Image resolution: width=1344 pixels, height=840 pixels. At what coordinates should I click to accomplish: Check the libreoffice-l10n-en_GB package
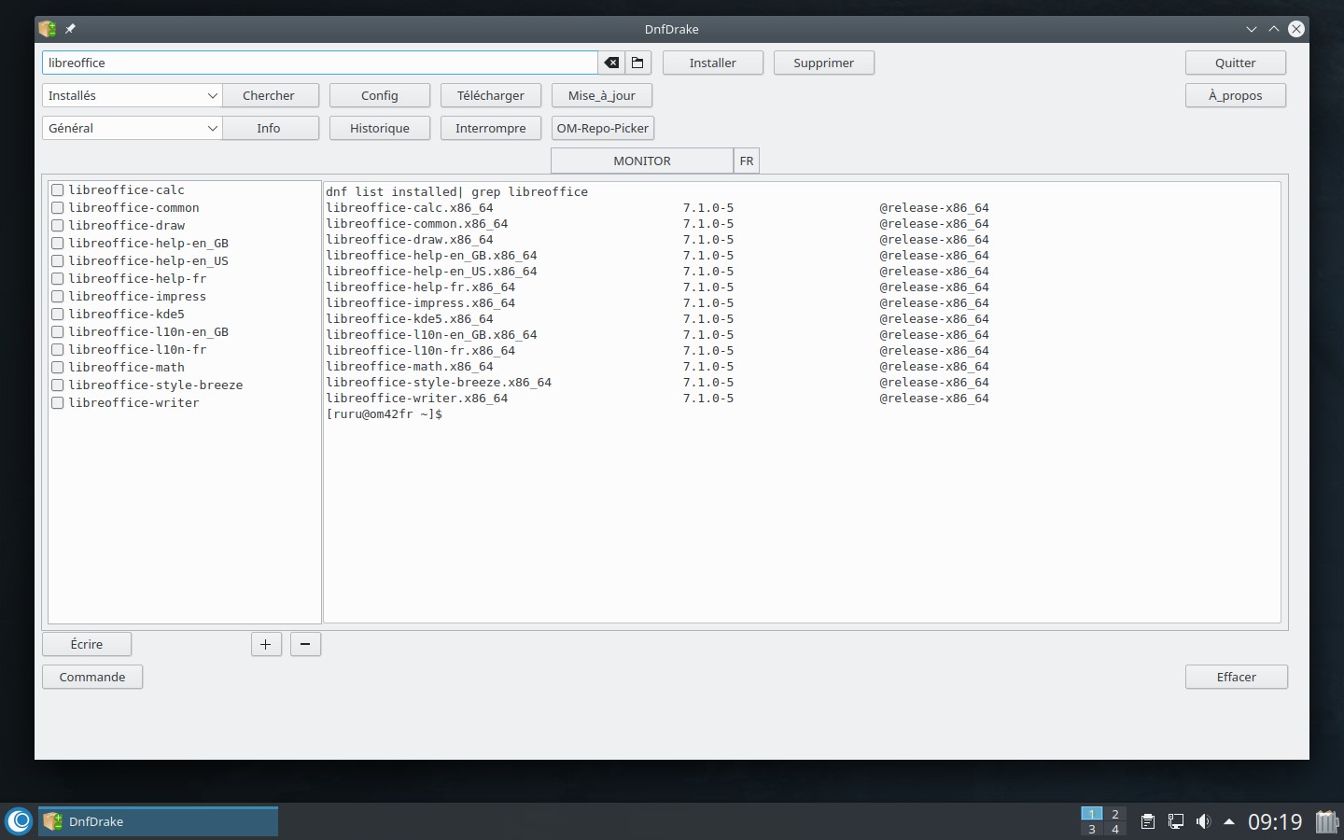pos(57,332)
